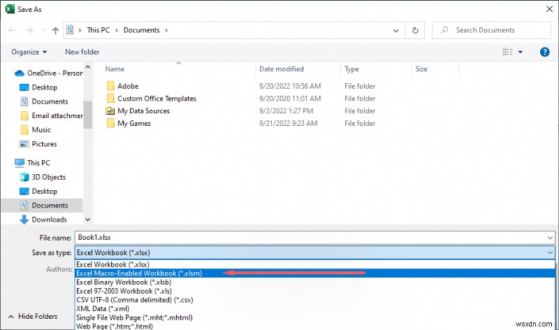This screenshot has height=330, width=559.
Task: Choose Excel 97-2003 Workbook (*.xls)
Action: click(x=315, y=291)
